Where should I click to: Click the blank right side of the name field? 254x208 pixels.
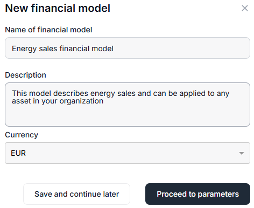(x=181, y=48)
